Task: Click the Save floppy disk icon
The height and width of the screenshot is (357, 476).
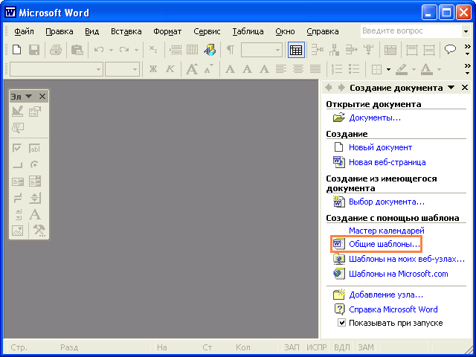Action: click(x=34, y=50)
